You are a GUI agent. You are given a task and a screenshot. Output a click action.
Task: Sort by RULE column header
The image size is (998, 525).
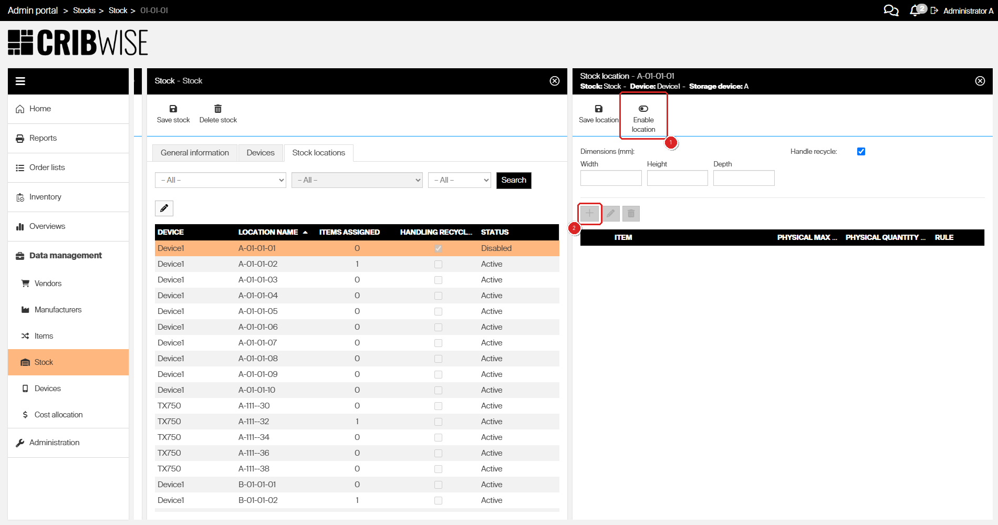click(x=944, y=237)
